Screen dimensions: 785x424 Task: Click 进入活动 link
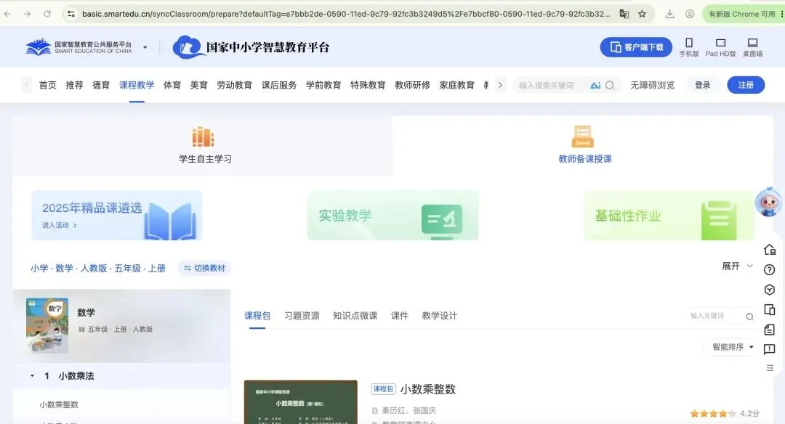pyautogui.click(x=59, y=226)
